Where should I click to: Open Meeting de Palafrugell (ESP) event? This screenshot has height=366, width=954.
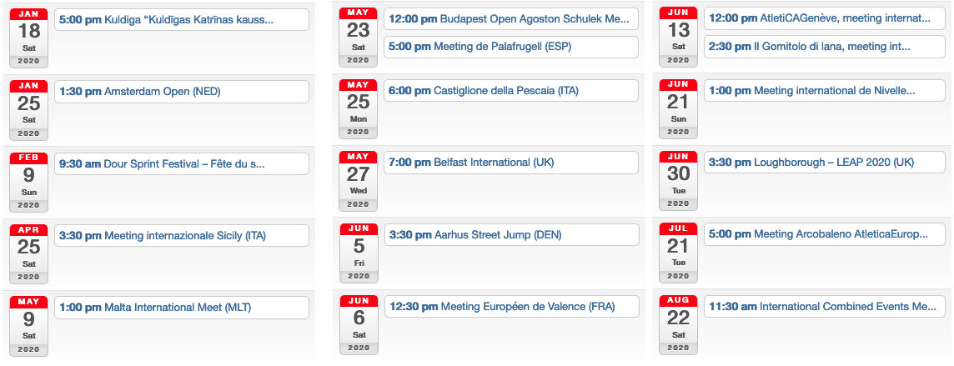pyautogui.click(x=511, y=47)
